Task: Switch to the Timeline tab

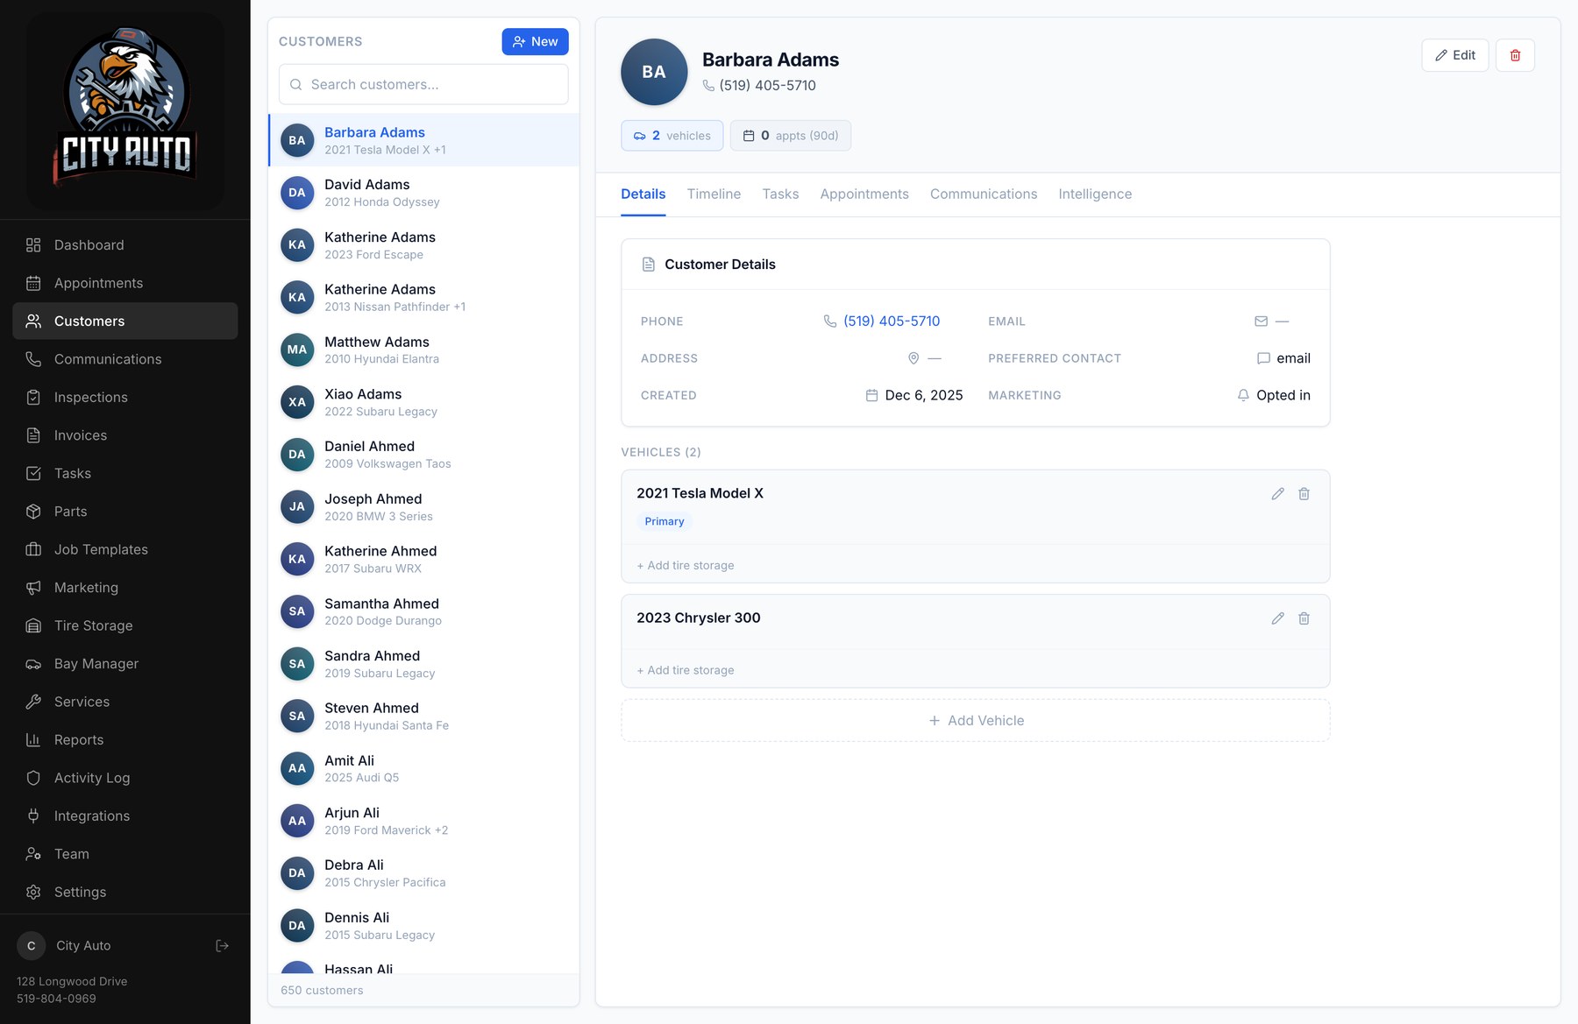Action: click(x=714, y=194)
